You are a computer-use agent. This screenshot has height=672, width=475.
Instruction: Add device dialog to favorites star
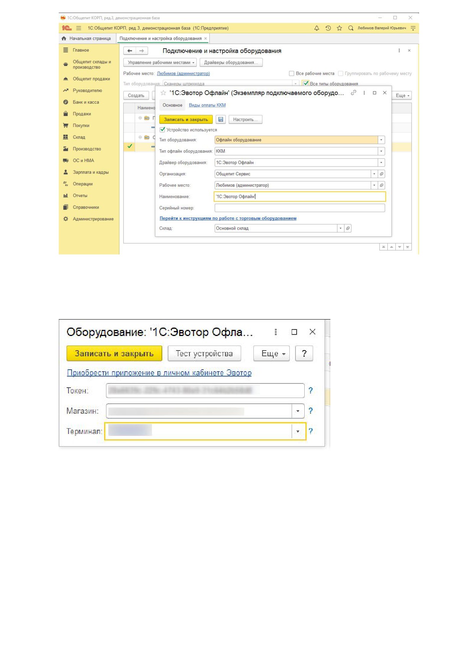(163, 93)
